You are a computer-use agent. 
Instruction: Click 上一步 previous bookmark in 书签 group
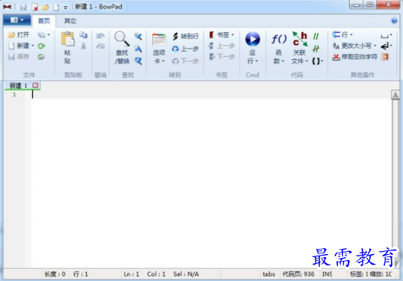(x=221, y=46)
